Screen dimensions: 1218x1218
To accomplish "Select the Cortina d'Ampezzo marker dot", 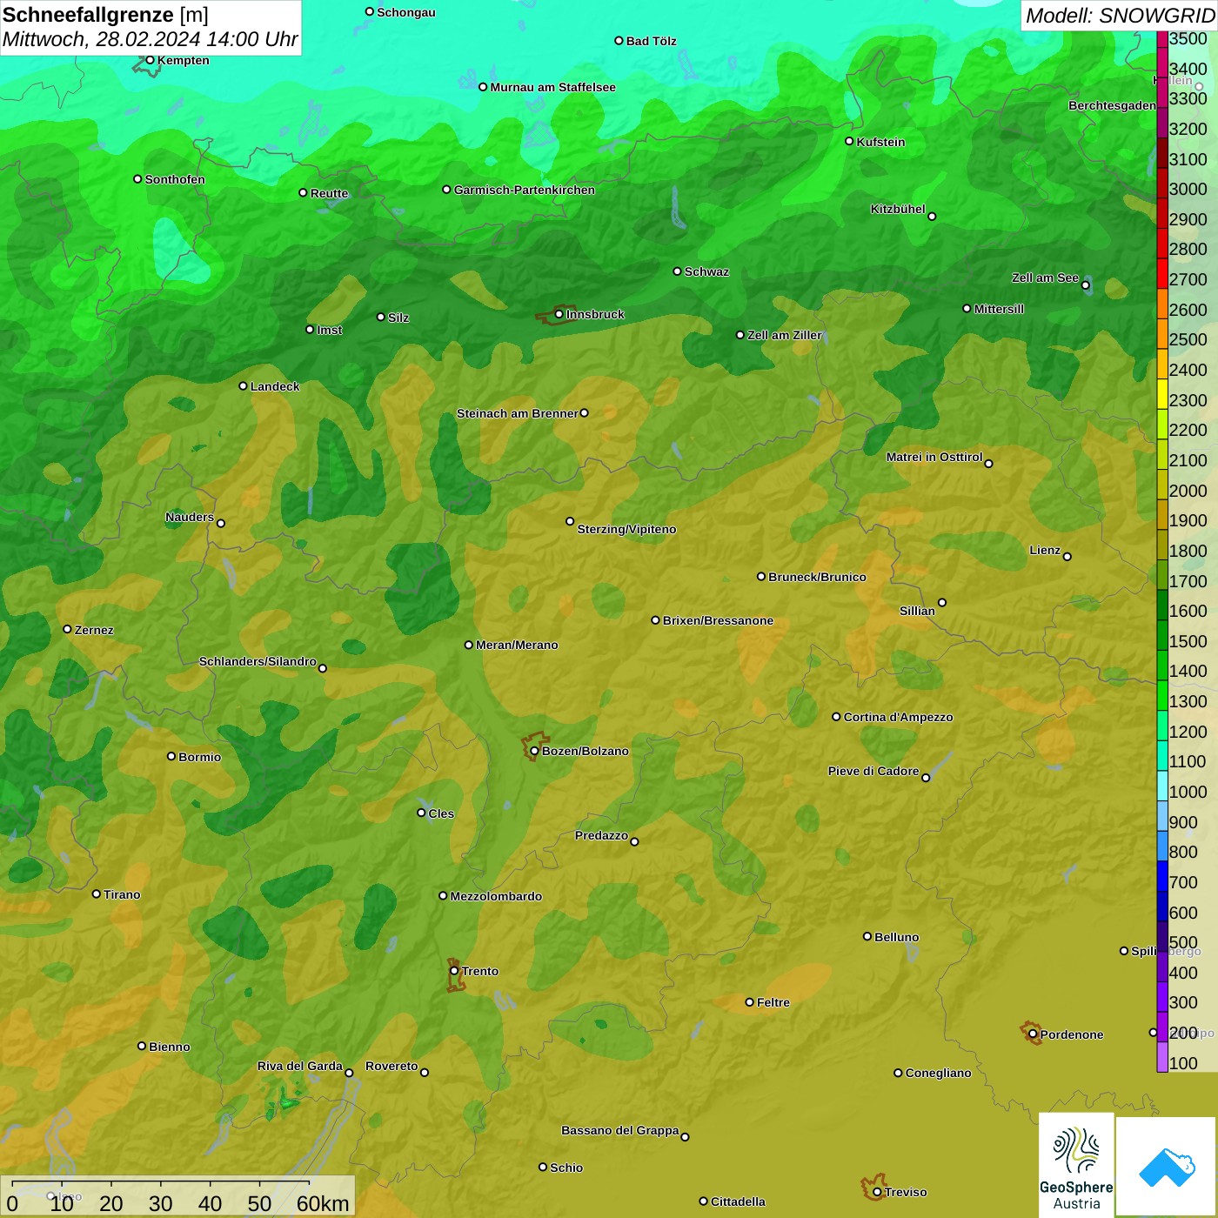I will tap(836, 716).
